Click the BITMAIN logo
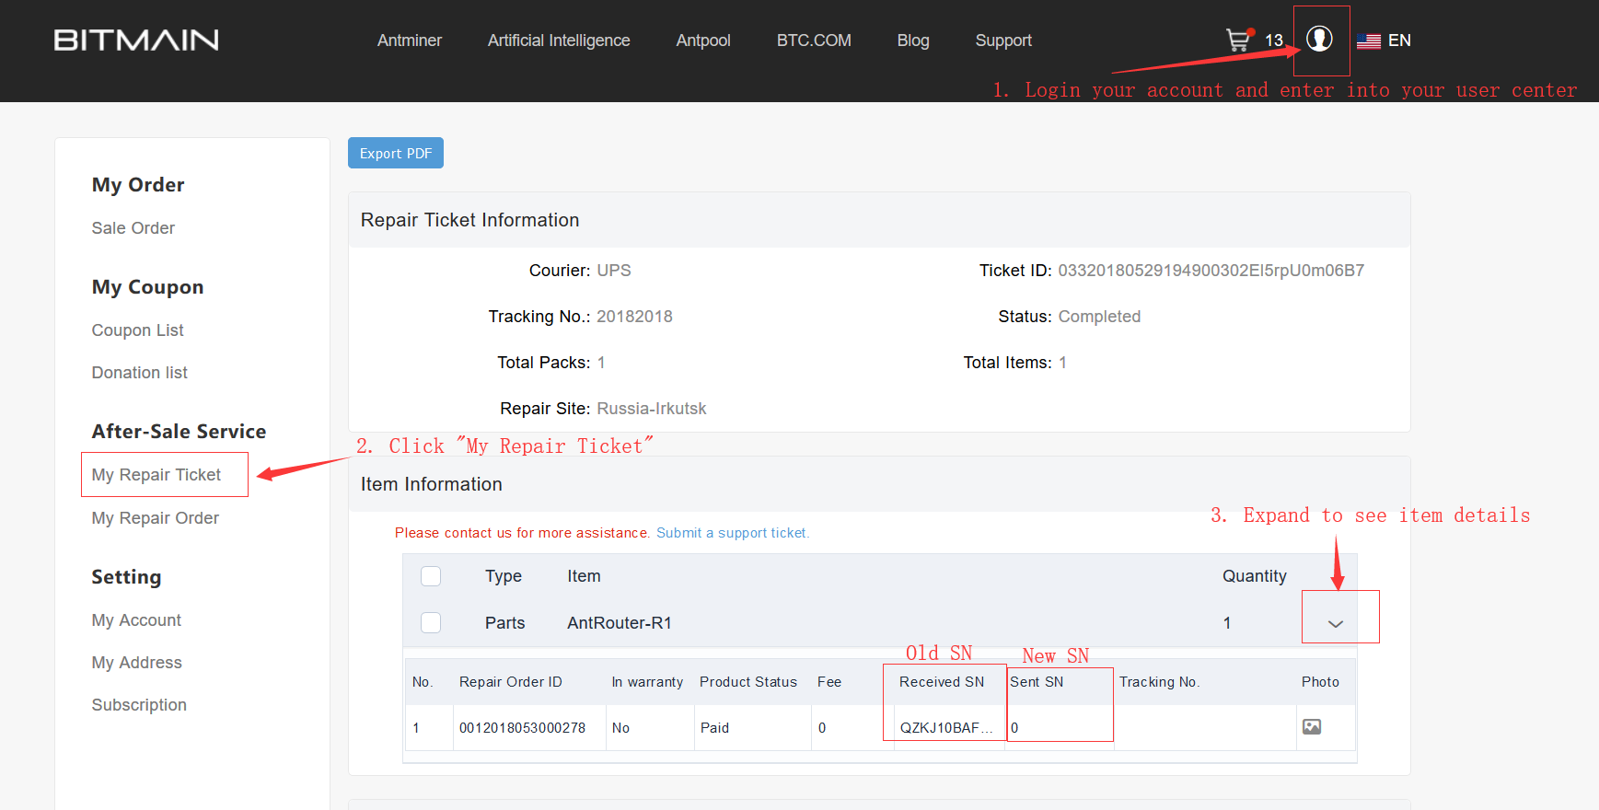The width and height of the screenshot is (1599, 810). coord(136,40)
